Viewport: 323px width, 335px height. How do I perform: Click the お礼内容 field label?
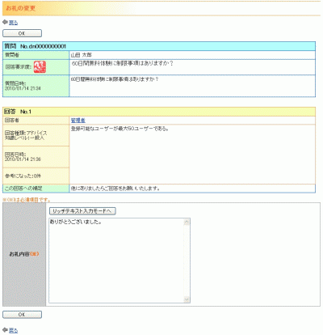(24, 254)
